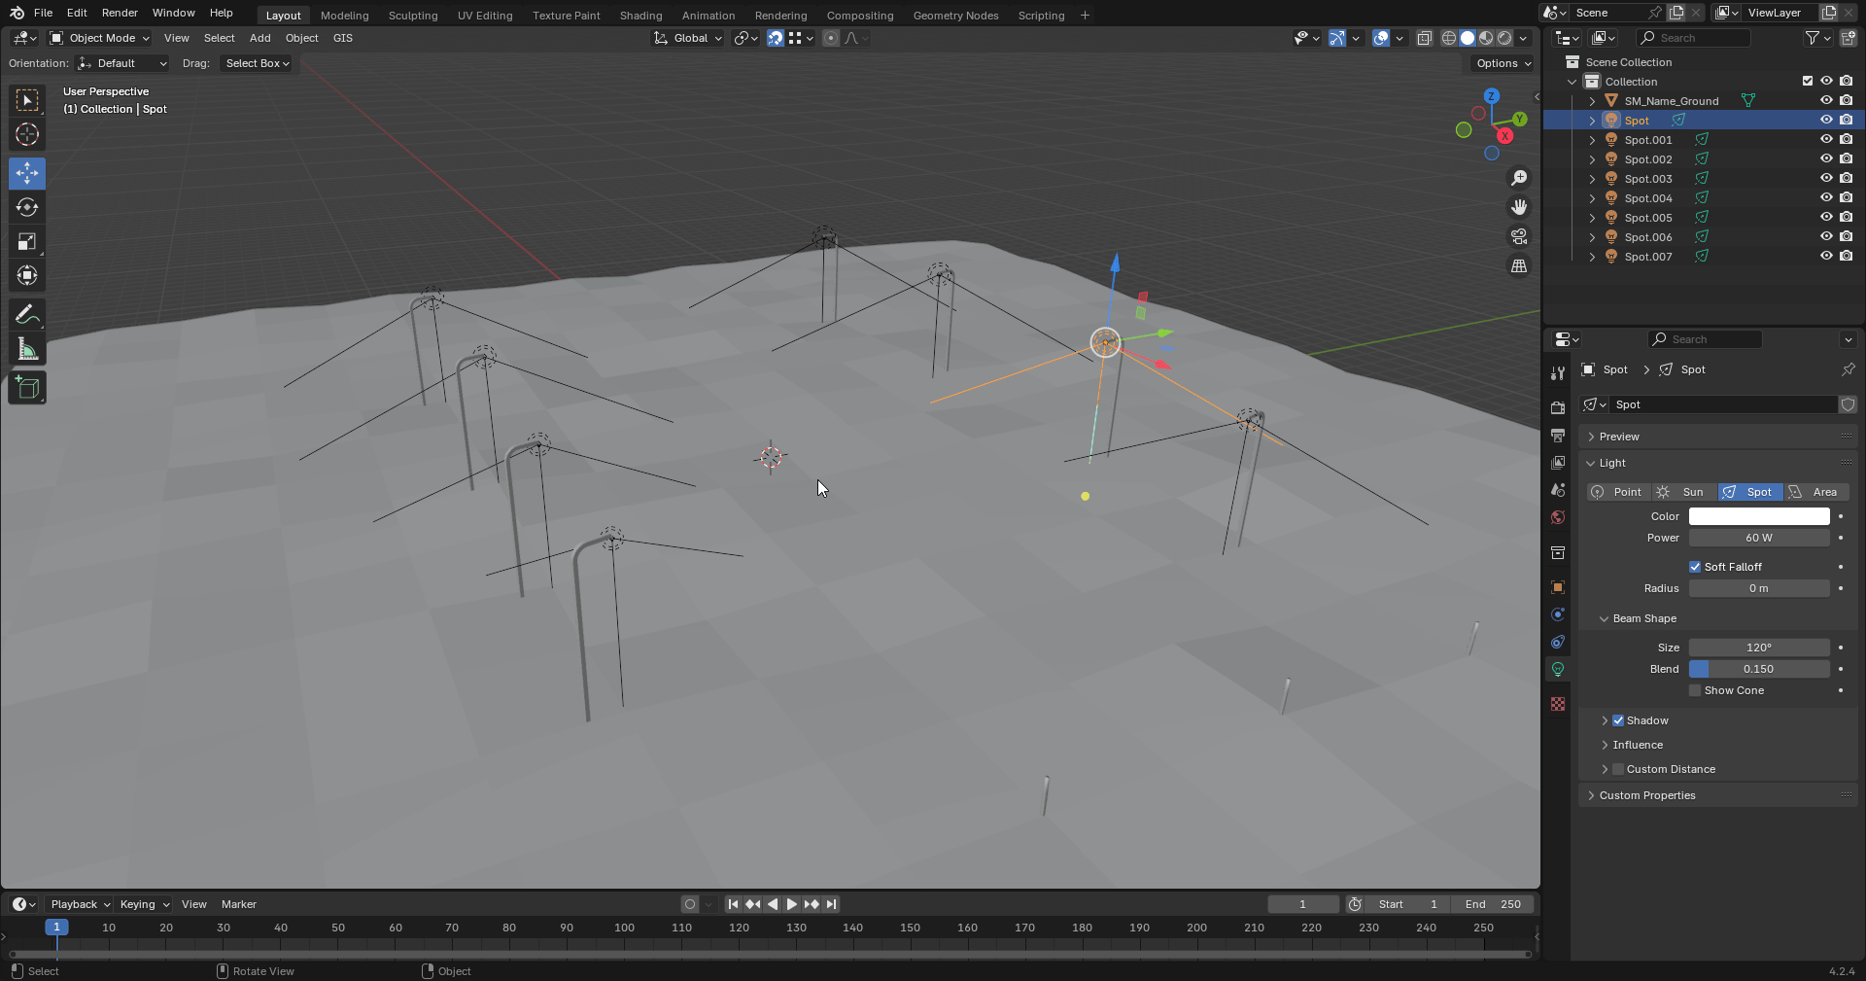Enable the Show Cone checkbox
The width and height of the screenshot is (1866, 981).
point(1695,690)
